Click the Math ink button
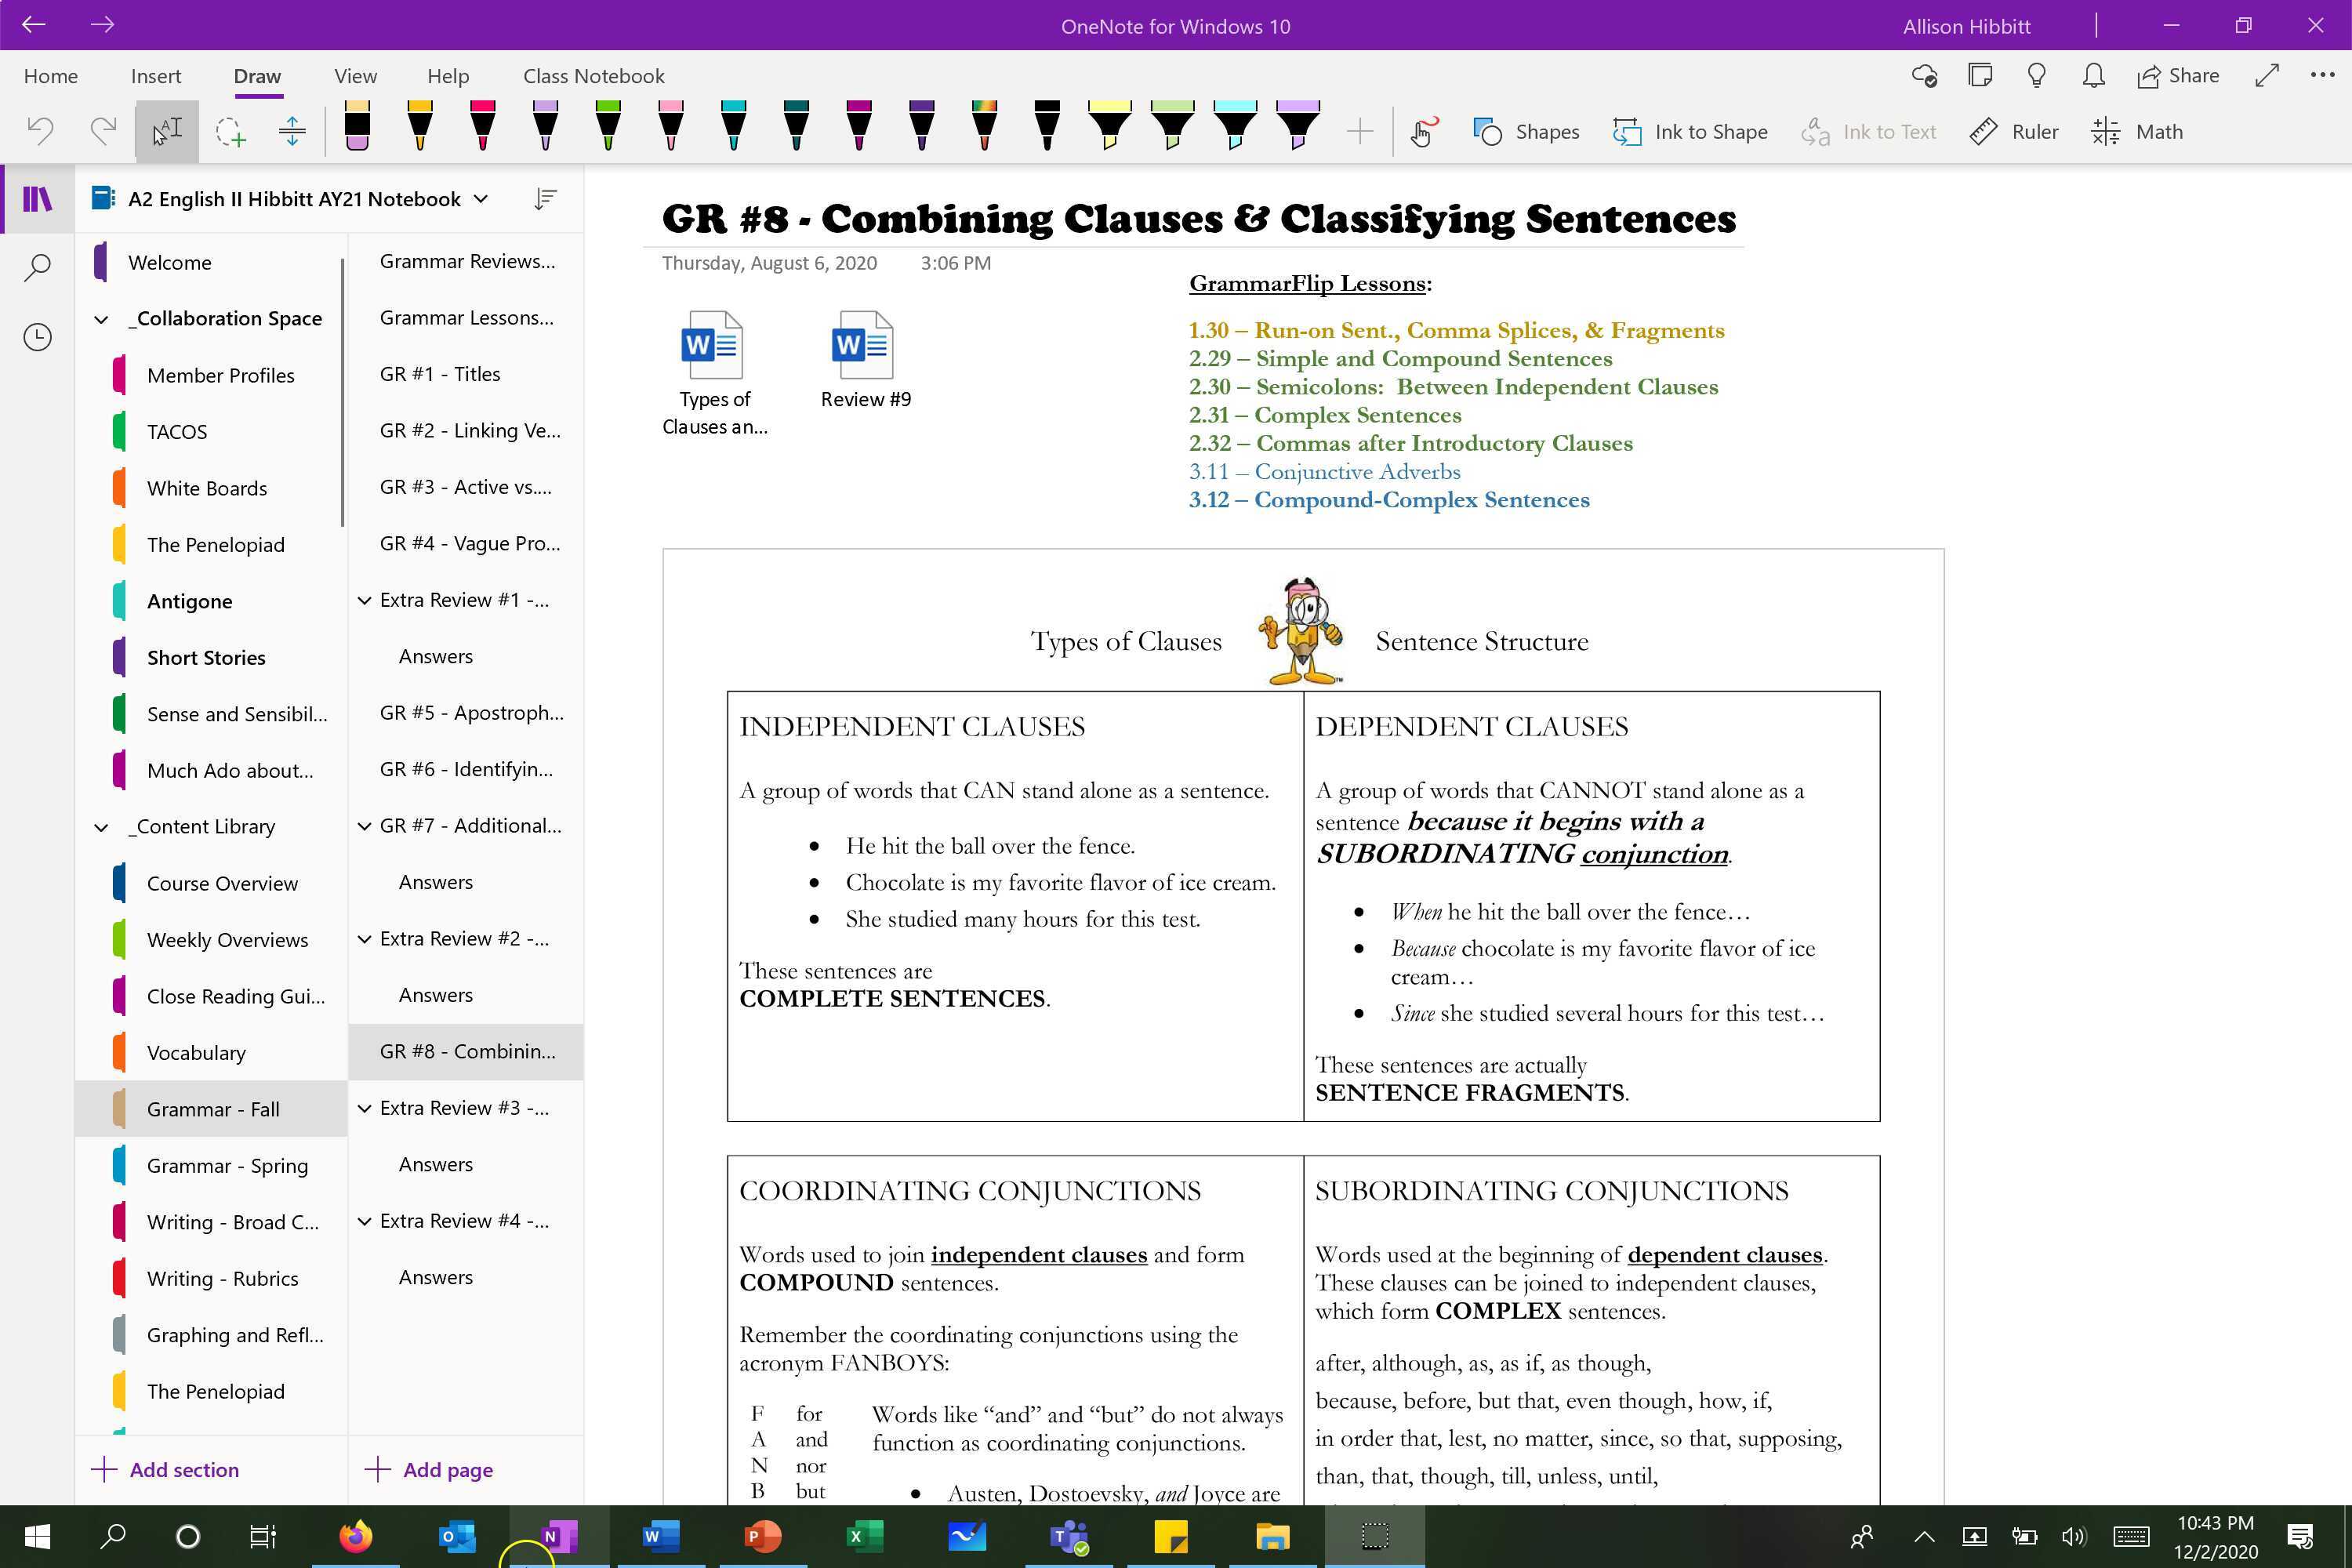2352x1568 pixels. [x=2137, y=131]
